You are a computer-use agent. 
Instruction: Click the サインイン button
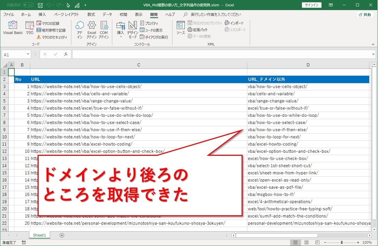pyautogui.click(x=311, y=5)
